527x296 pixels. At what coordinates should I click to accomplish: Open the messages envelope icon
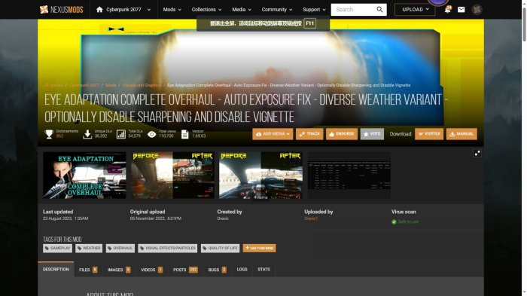click(x=461, y=10)
